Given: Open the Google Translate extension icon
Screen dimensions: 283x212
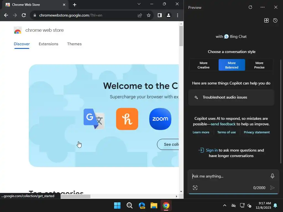Looking at the screenshot, I should pos(94,119).
